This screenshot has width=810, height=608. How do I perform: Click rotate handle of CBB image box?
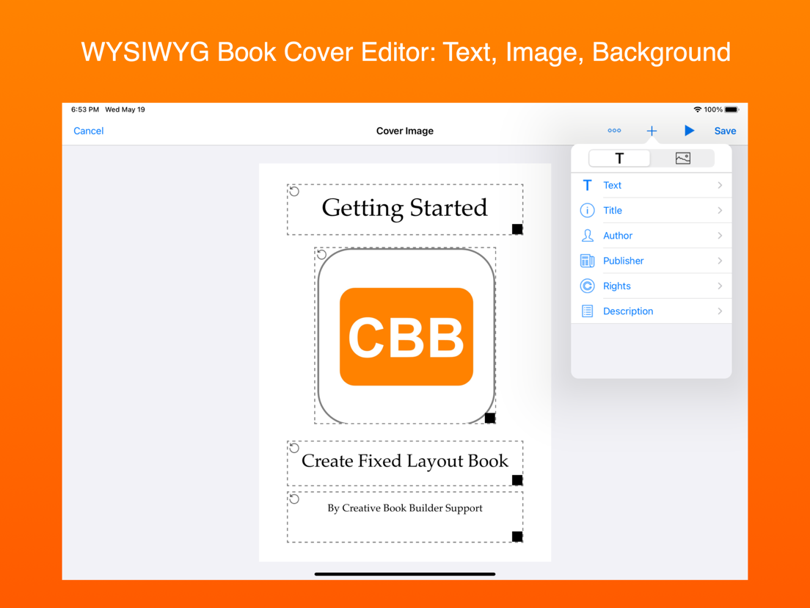(x=321, y=254)
